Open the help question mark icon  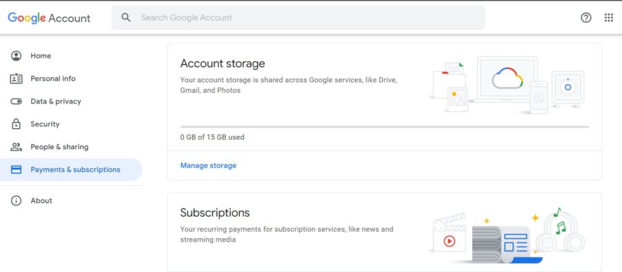click(x=586, y=17)
